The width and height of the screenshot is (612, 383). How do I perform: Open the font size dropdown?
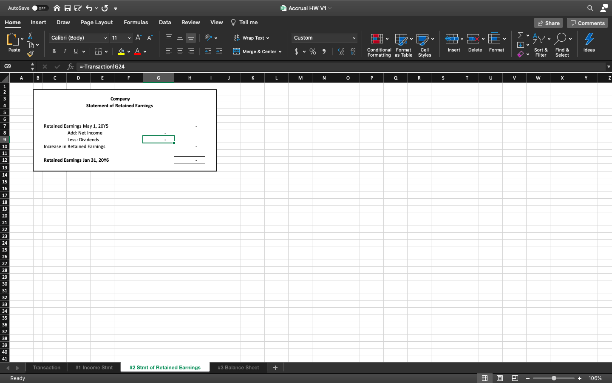coord(129,38)
